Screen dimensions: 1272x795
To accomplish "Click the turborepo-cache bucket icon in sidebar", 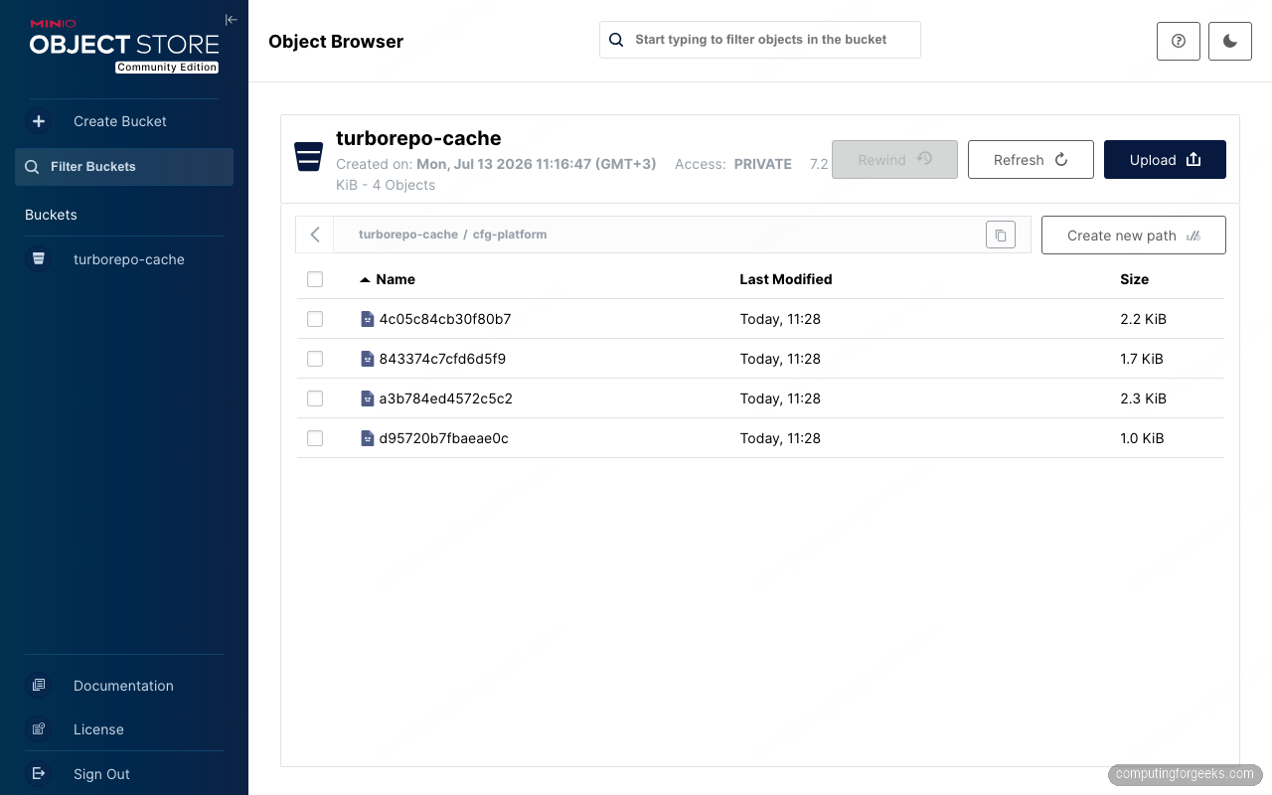I will click(39, 259).
